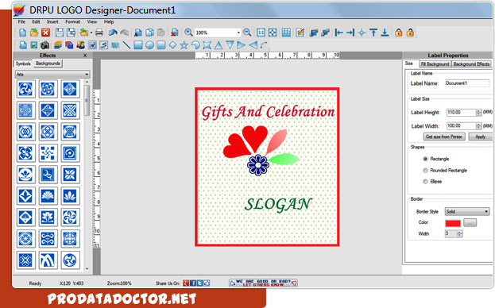Click the Apply button
The image size is (495, 308).
point(480,137)
